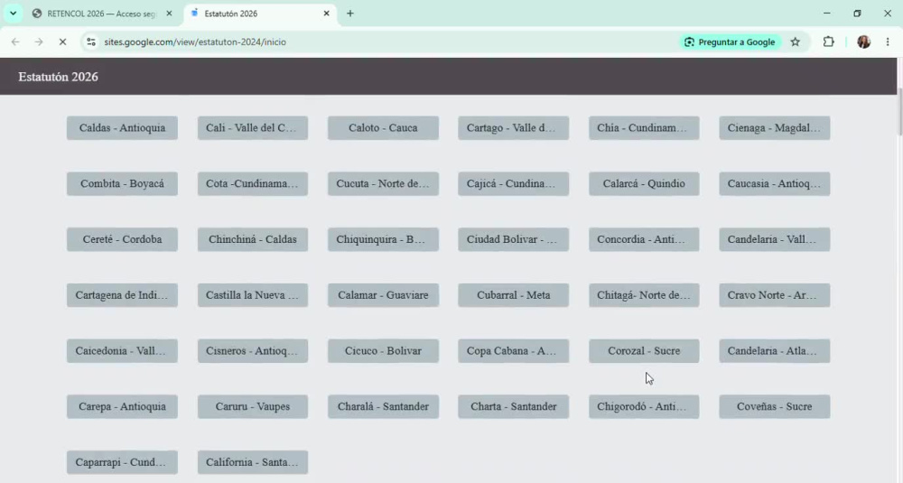The width and height of the screenshot is (903, 483).
Task: Go back to the previous page
Action: tap(15, 42)
